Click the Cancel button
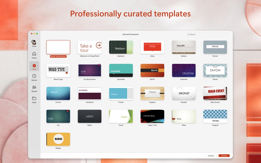Screen dimensions: 261x163 211,156
